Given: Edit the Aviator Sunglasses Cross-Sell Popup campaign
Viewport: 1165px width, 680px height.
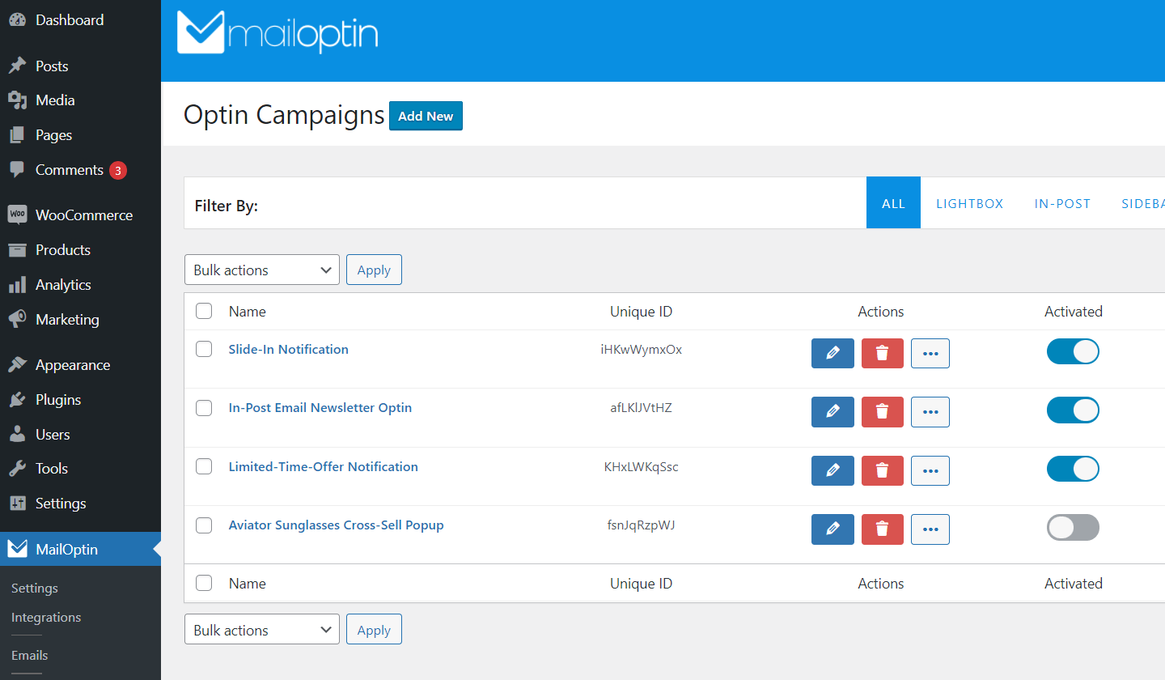Looking at the screenshot, I should (832, 529).
